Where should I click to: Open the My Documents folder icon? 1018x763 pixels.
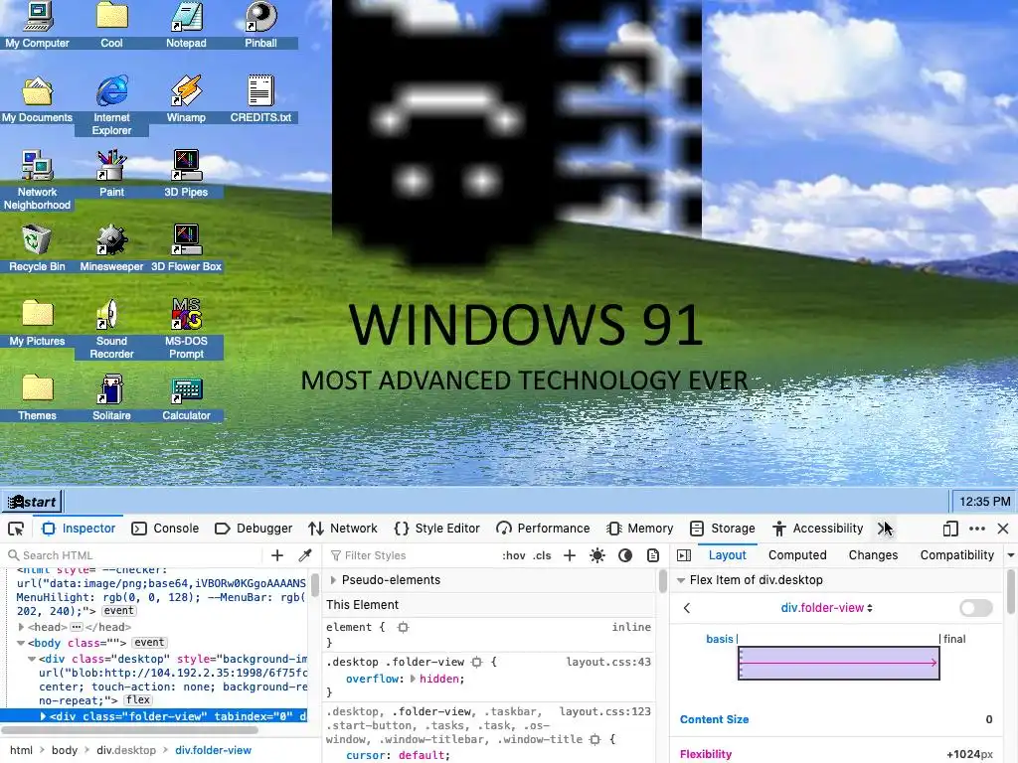[37, 98]
